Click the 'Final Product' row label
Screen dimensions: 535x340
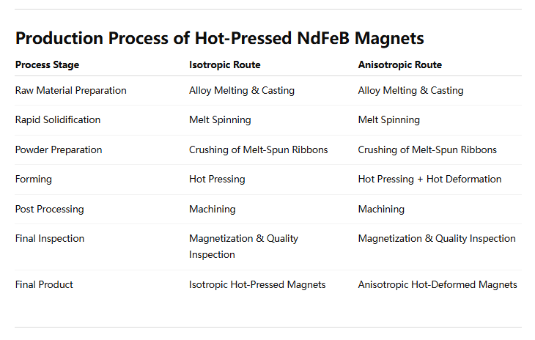pos(44,284)
